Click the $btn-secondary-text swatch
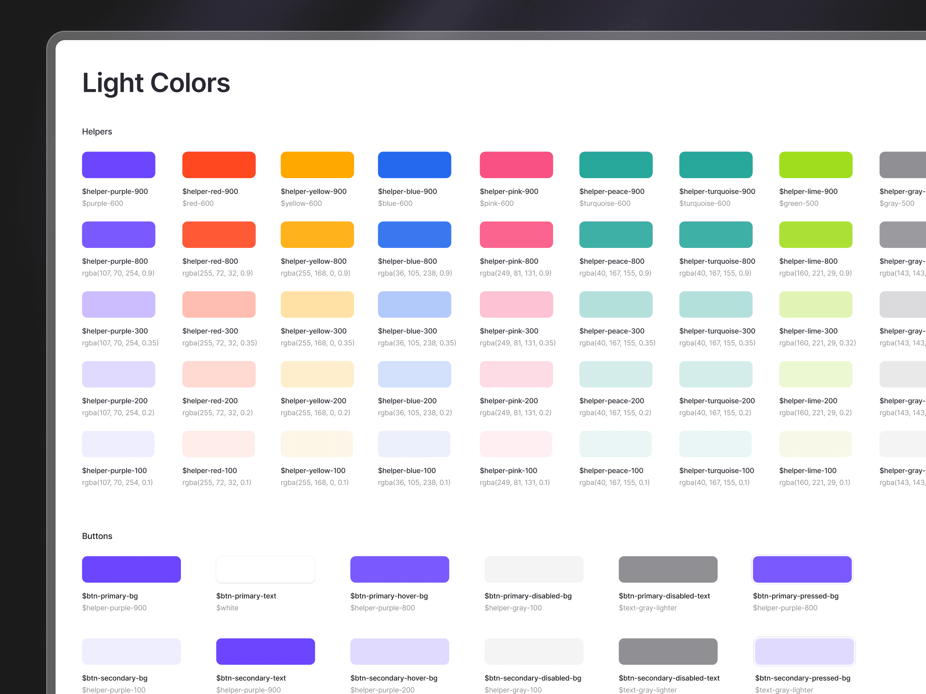This screenshot has height=694, width=926. pos(265,651)
